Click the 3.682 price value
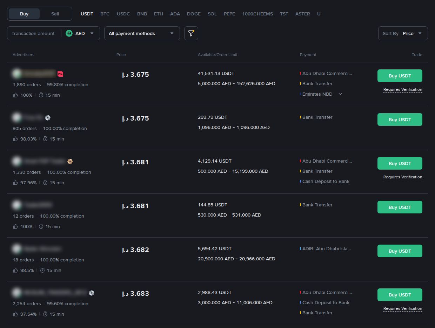The width and height of the screenshot is (435, 328). pyautogui.click(x=135, y=250)
